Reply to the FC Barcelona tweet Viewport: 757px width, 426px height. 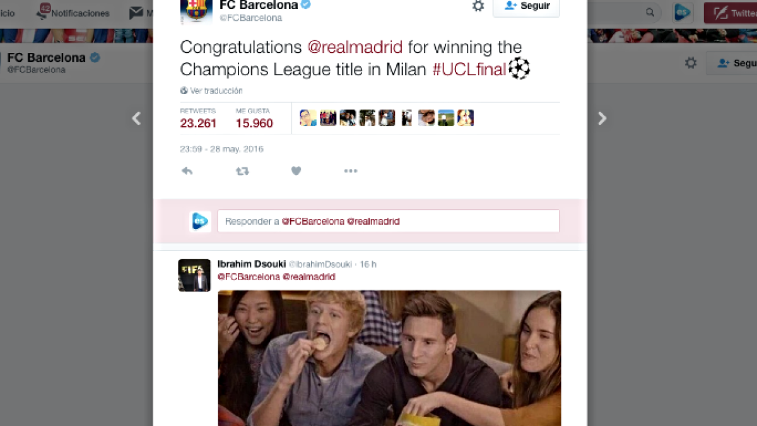(187, 171)
